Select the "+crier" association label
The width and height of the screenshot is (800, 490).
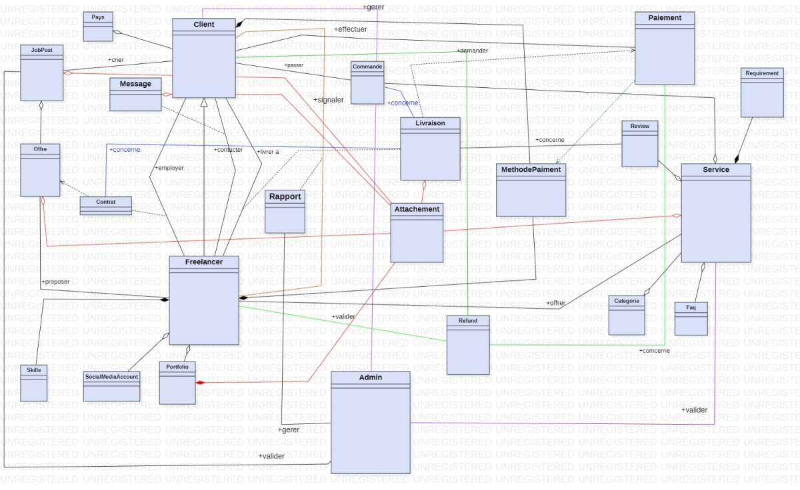(116, 60)
